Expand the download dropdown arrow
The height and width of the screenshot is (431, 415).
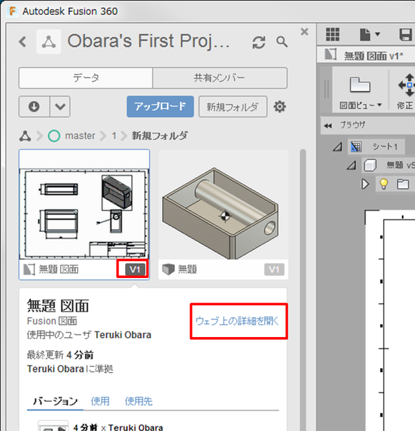(x=60, y=106)
